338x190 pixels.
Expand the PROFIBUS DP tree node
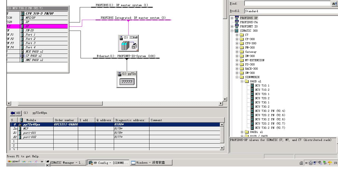click(232, 18)
